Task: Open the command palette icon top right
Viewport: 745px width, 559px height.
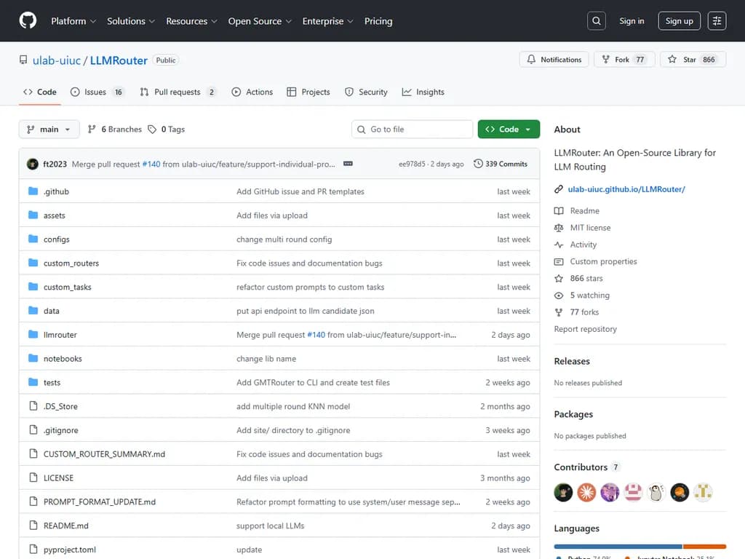Action: coord(717,20)
